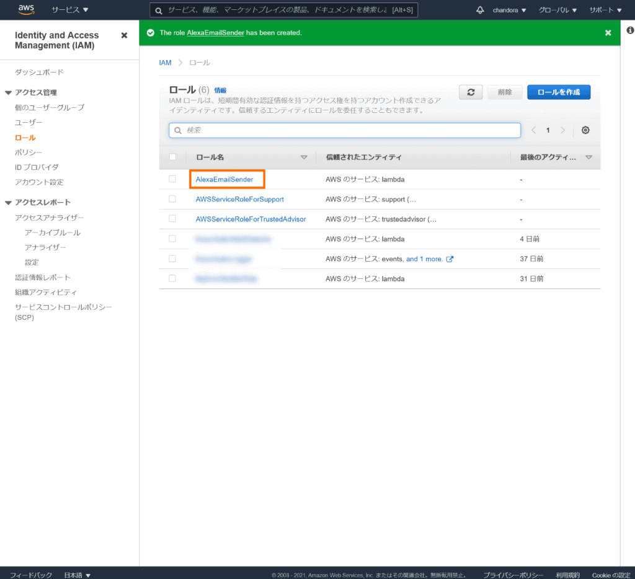Open the サービス dropdown menu
The image size is (635, 579).
point(69,10)
